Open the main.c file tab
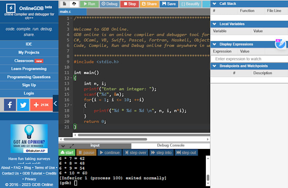This screenshot has height=188, width=288. pyautogui.click(x=64, y=11)
